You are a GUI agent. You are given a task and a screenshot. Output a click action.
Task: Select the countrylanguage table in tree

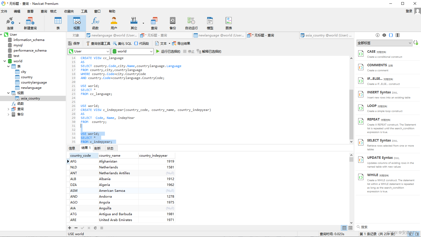[x=34, y=82]
